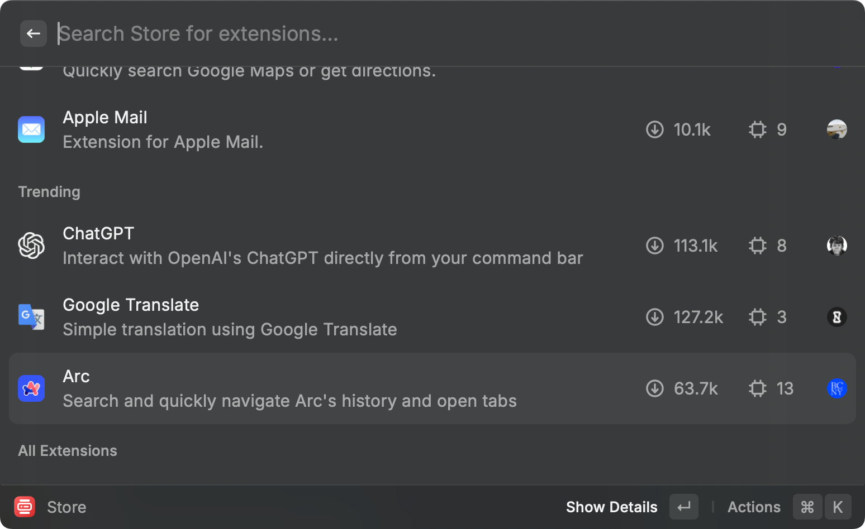Click the Store label in footer
865x529 pixels.
tap(66, 507)
